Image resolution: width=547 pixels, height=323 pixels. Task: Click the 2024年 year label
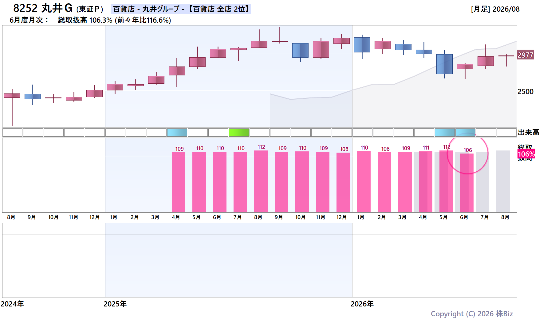tap(12, 304)
